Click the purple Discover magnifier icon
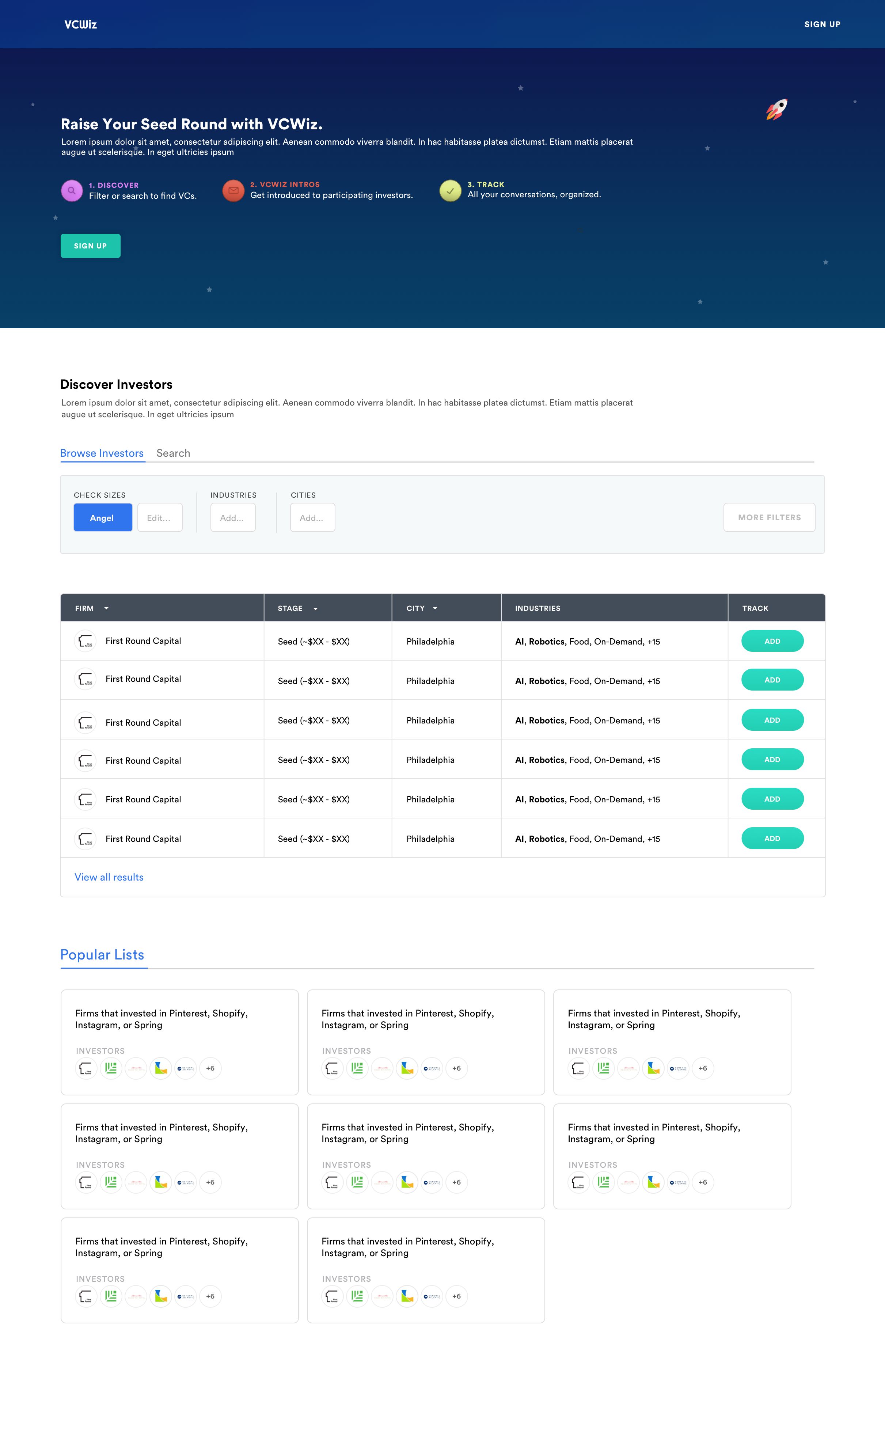 pos(72,191)
